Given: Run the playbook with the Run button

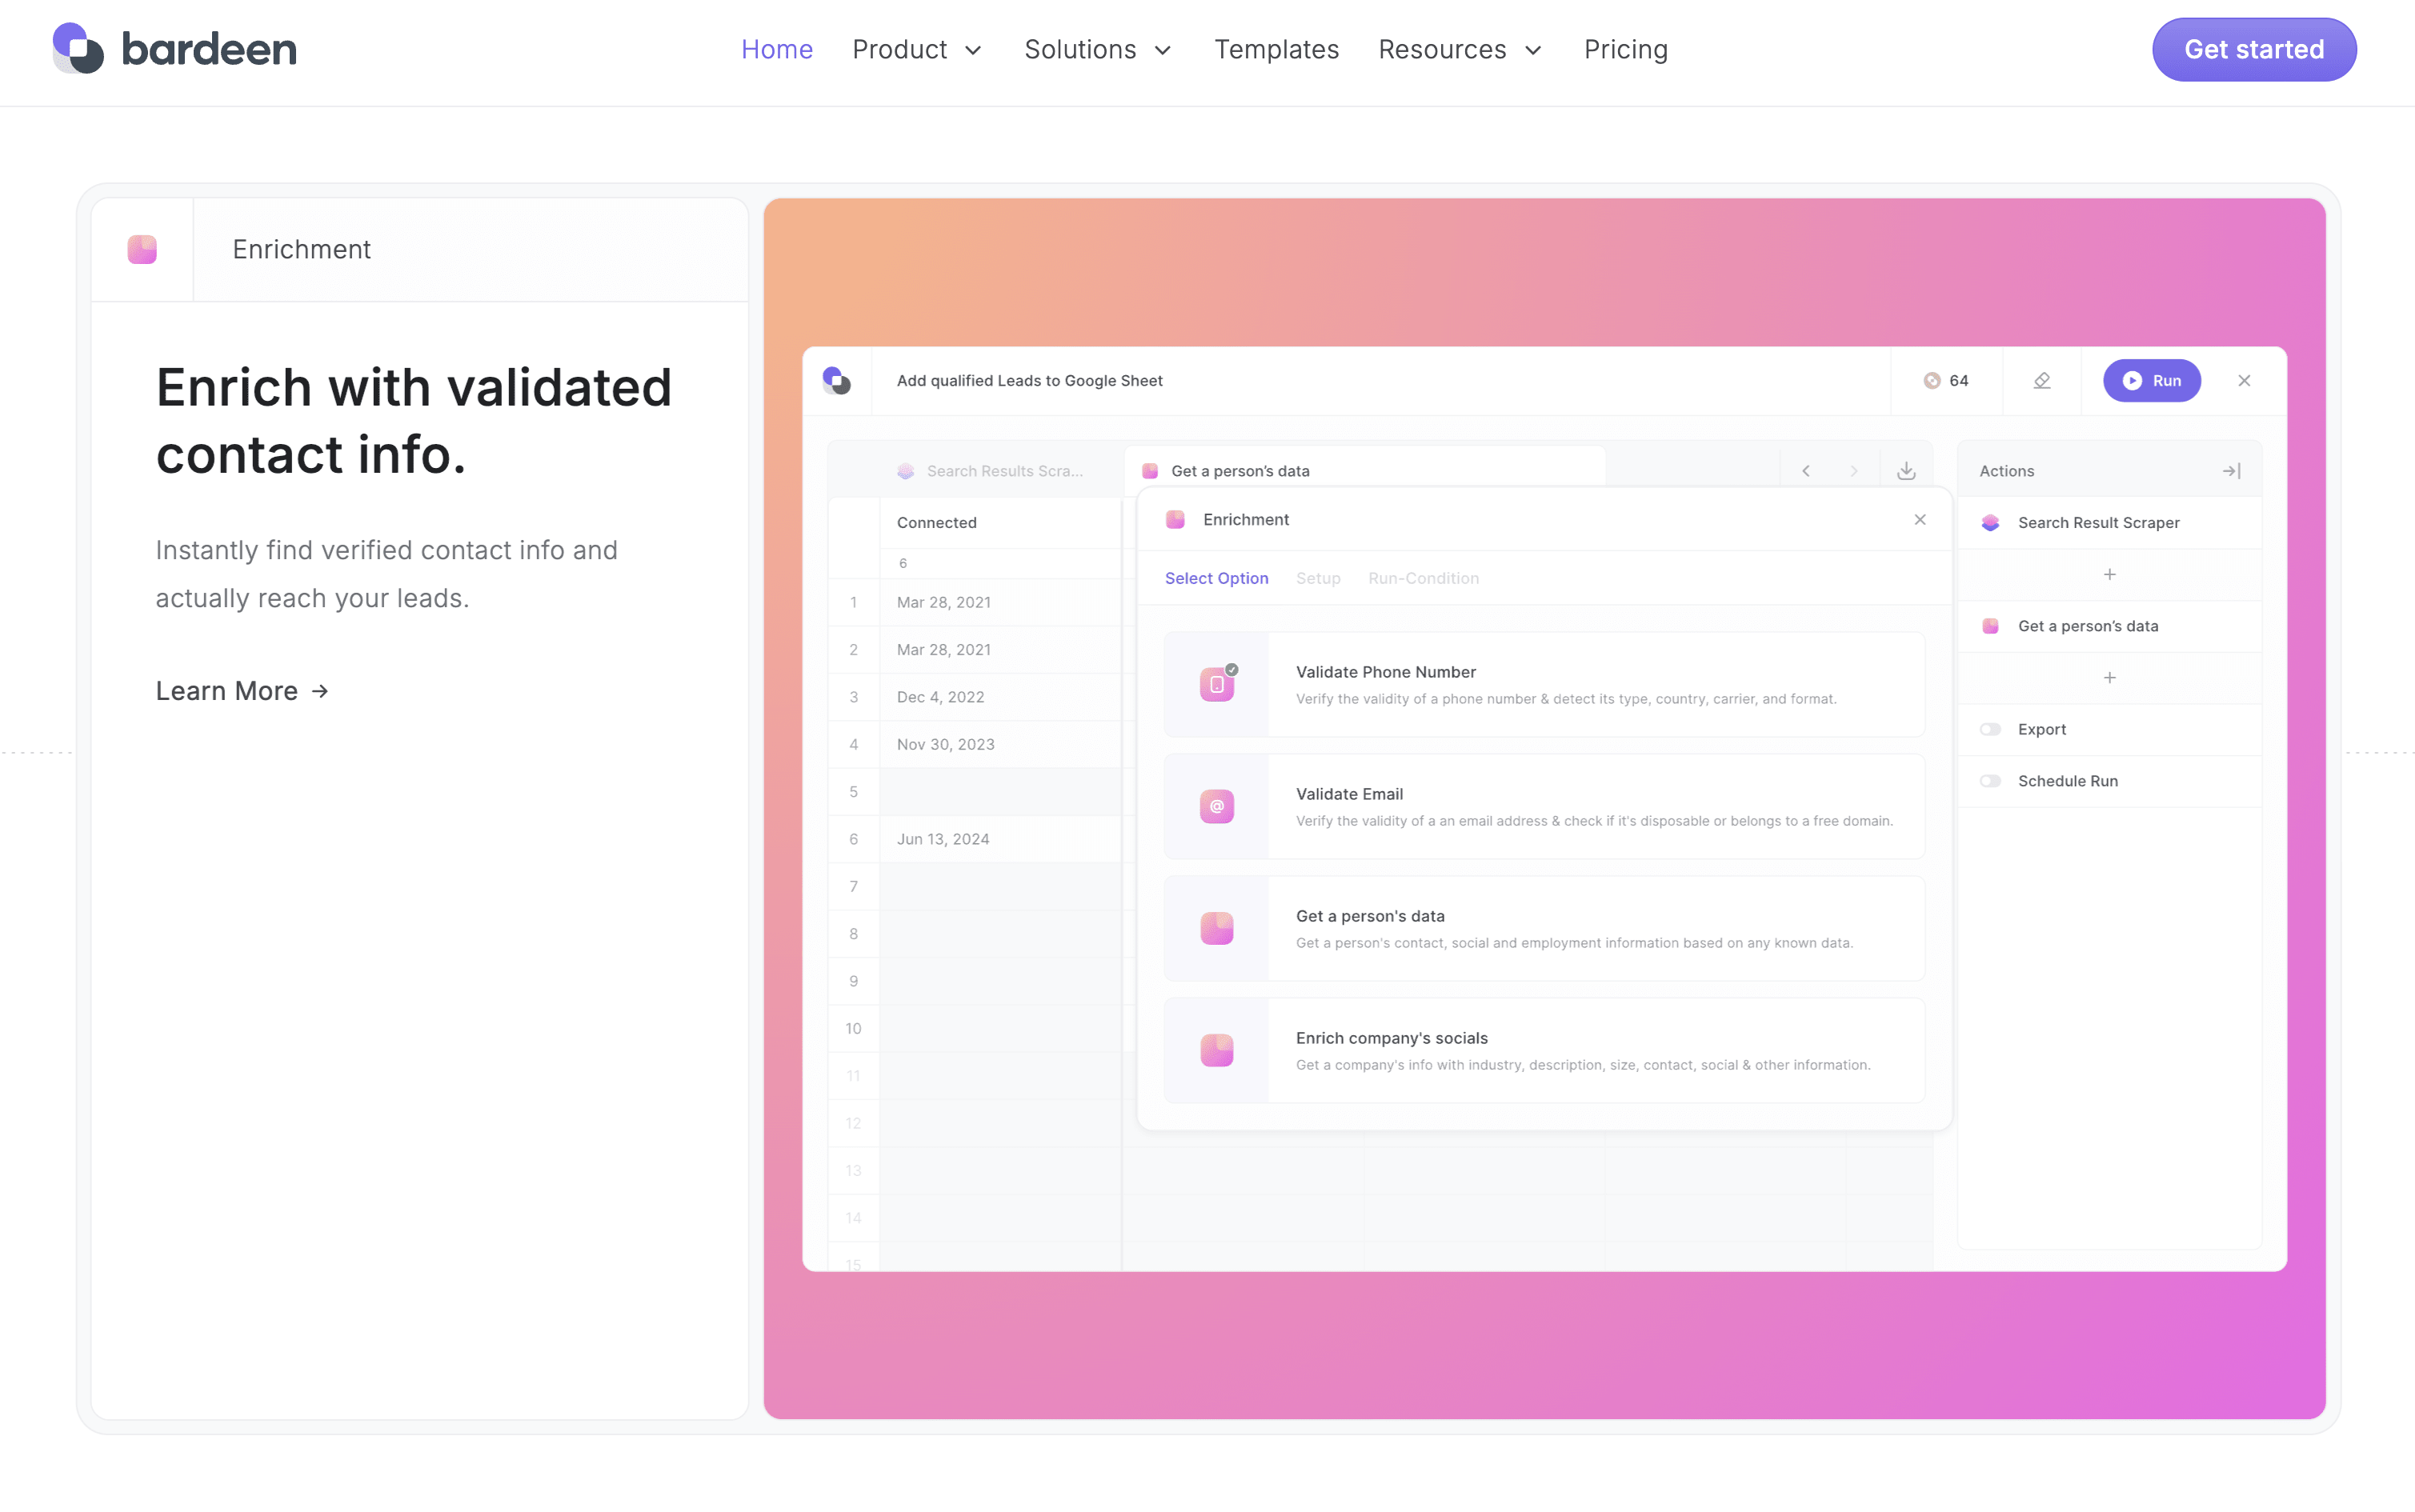Looking at the screenshot, I should coord(2151,380).
